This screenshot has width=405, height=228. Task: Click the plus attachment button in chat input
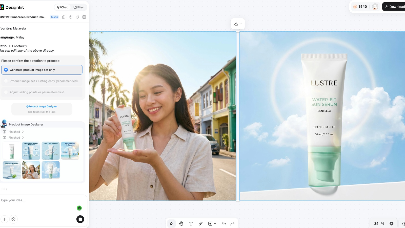point(5,219)
